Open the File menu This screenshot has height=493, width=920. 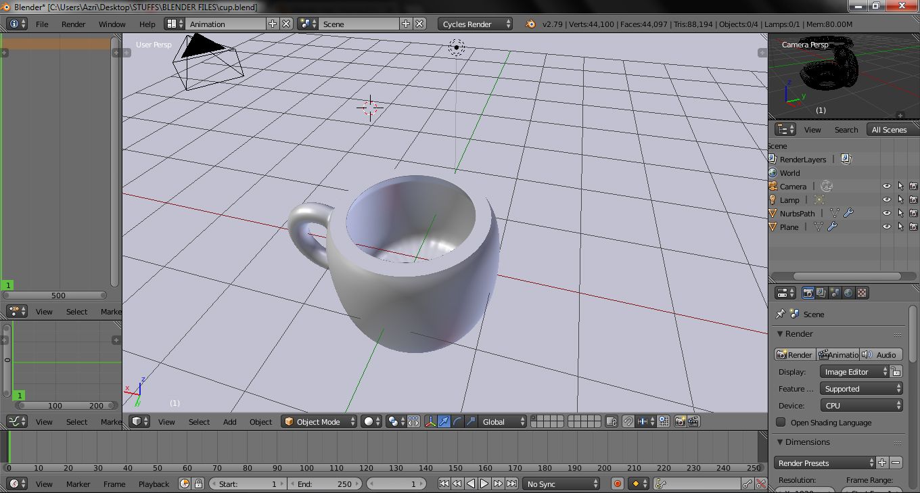pos(42,24)
